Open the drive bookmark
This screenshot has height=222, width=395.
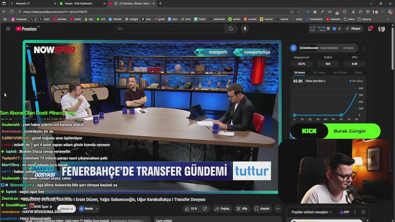(186, 19)
